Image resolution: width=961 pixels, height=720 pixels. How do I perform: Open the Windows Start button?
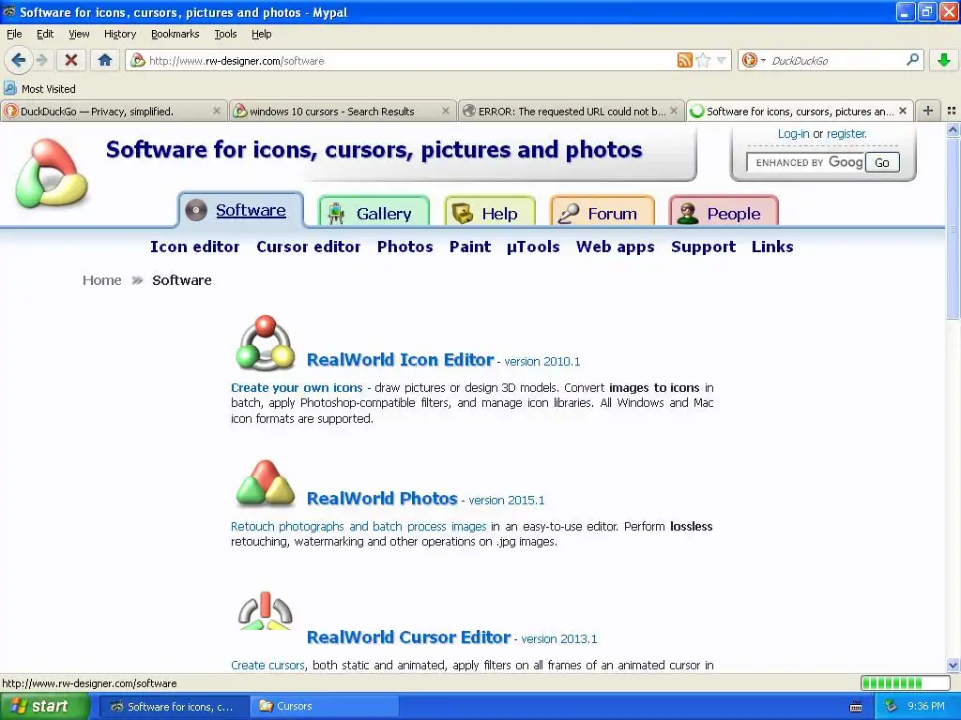[44, 707]
